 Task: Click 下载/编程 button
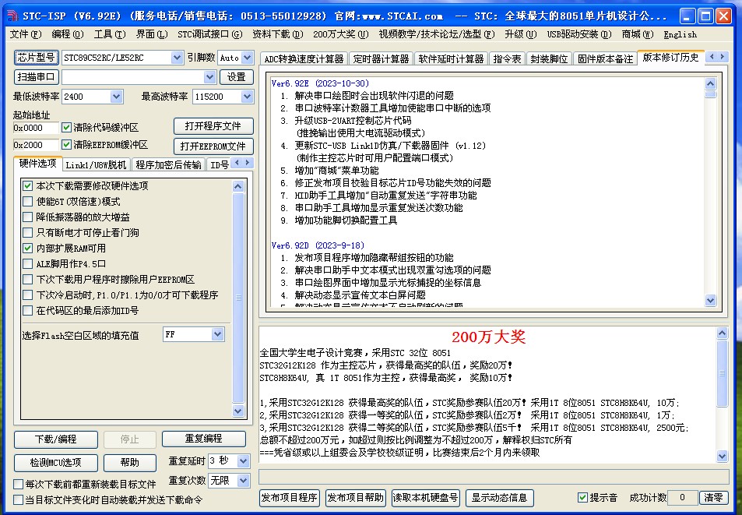point(56,439)
